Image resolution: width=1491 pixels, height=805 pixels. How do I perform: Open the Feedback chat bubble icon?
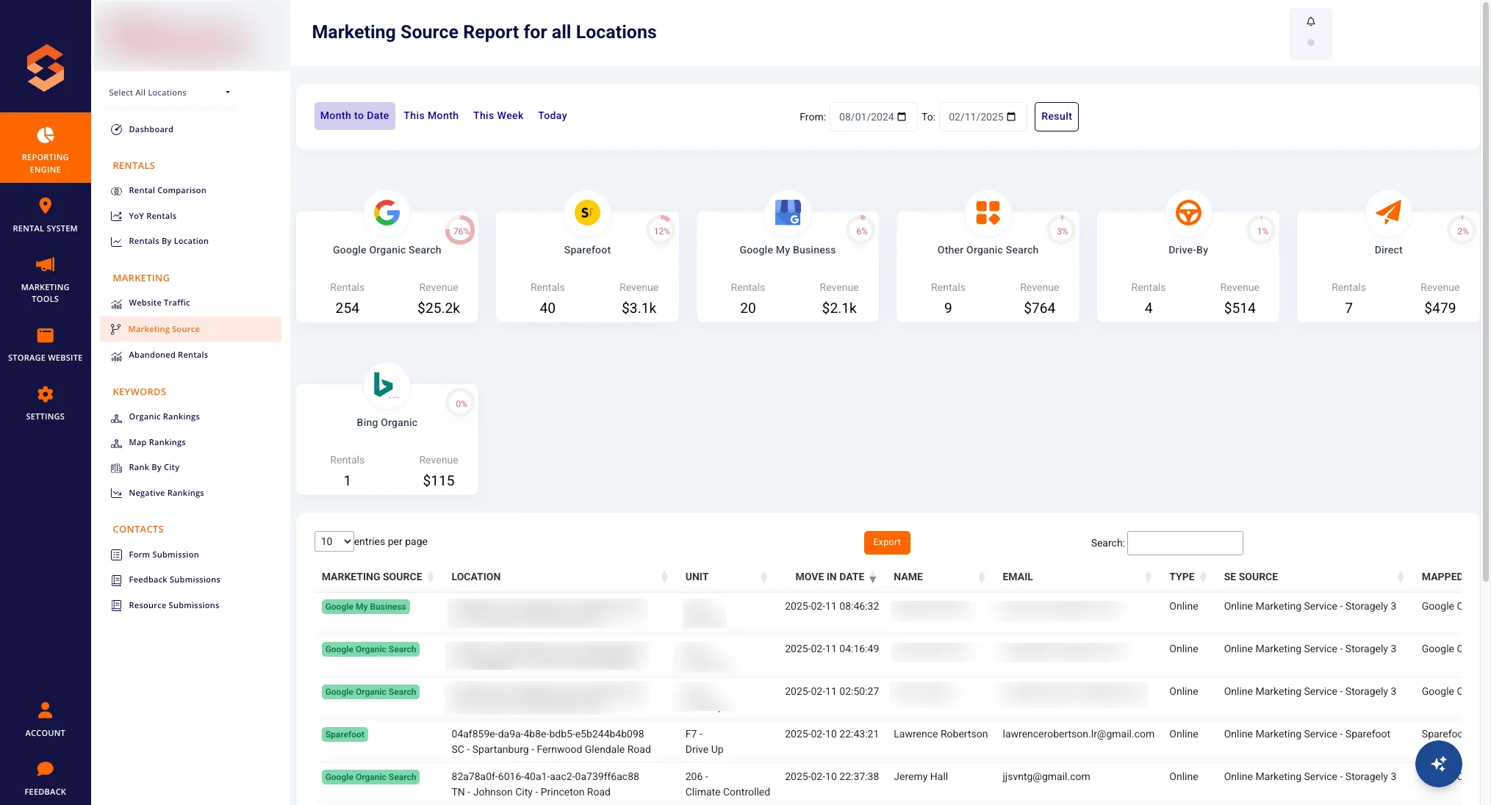tap(45, 769)
